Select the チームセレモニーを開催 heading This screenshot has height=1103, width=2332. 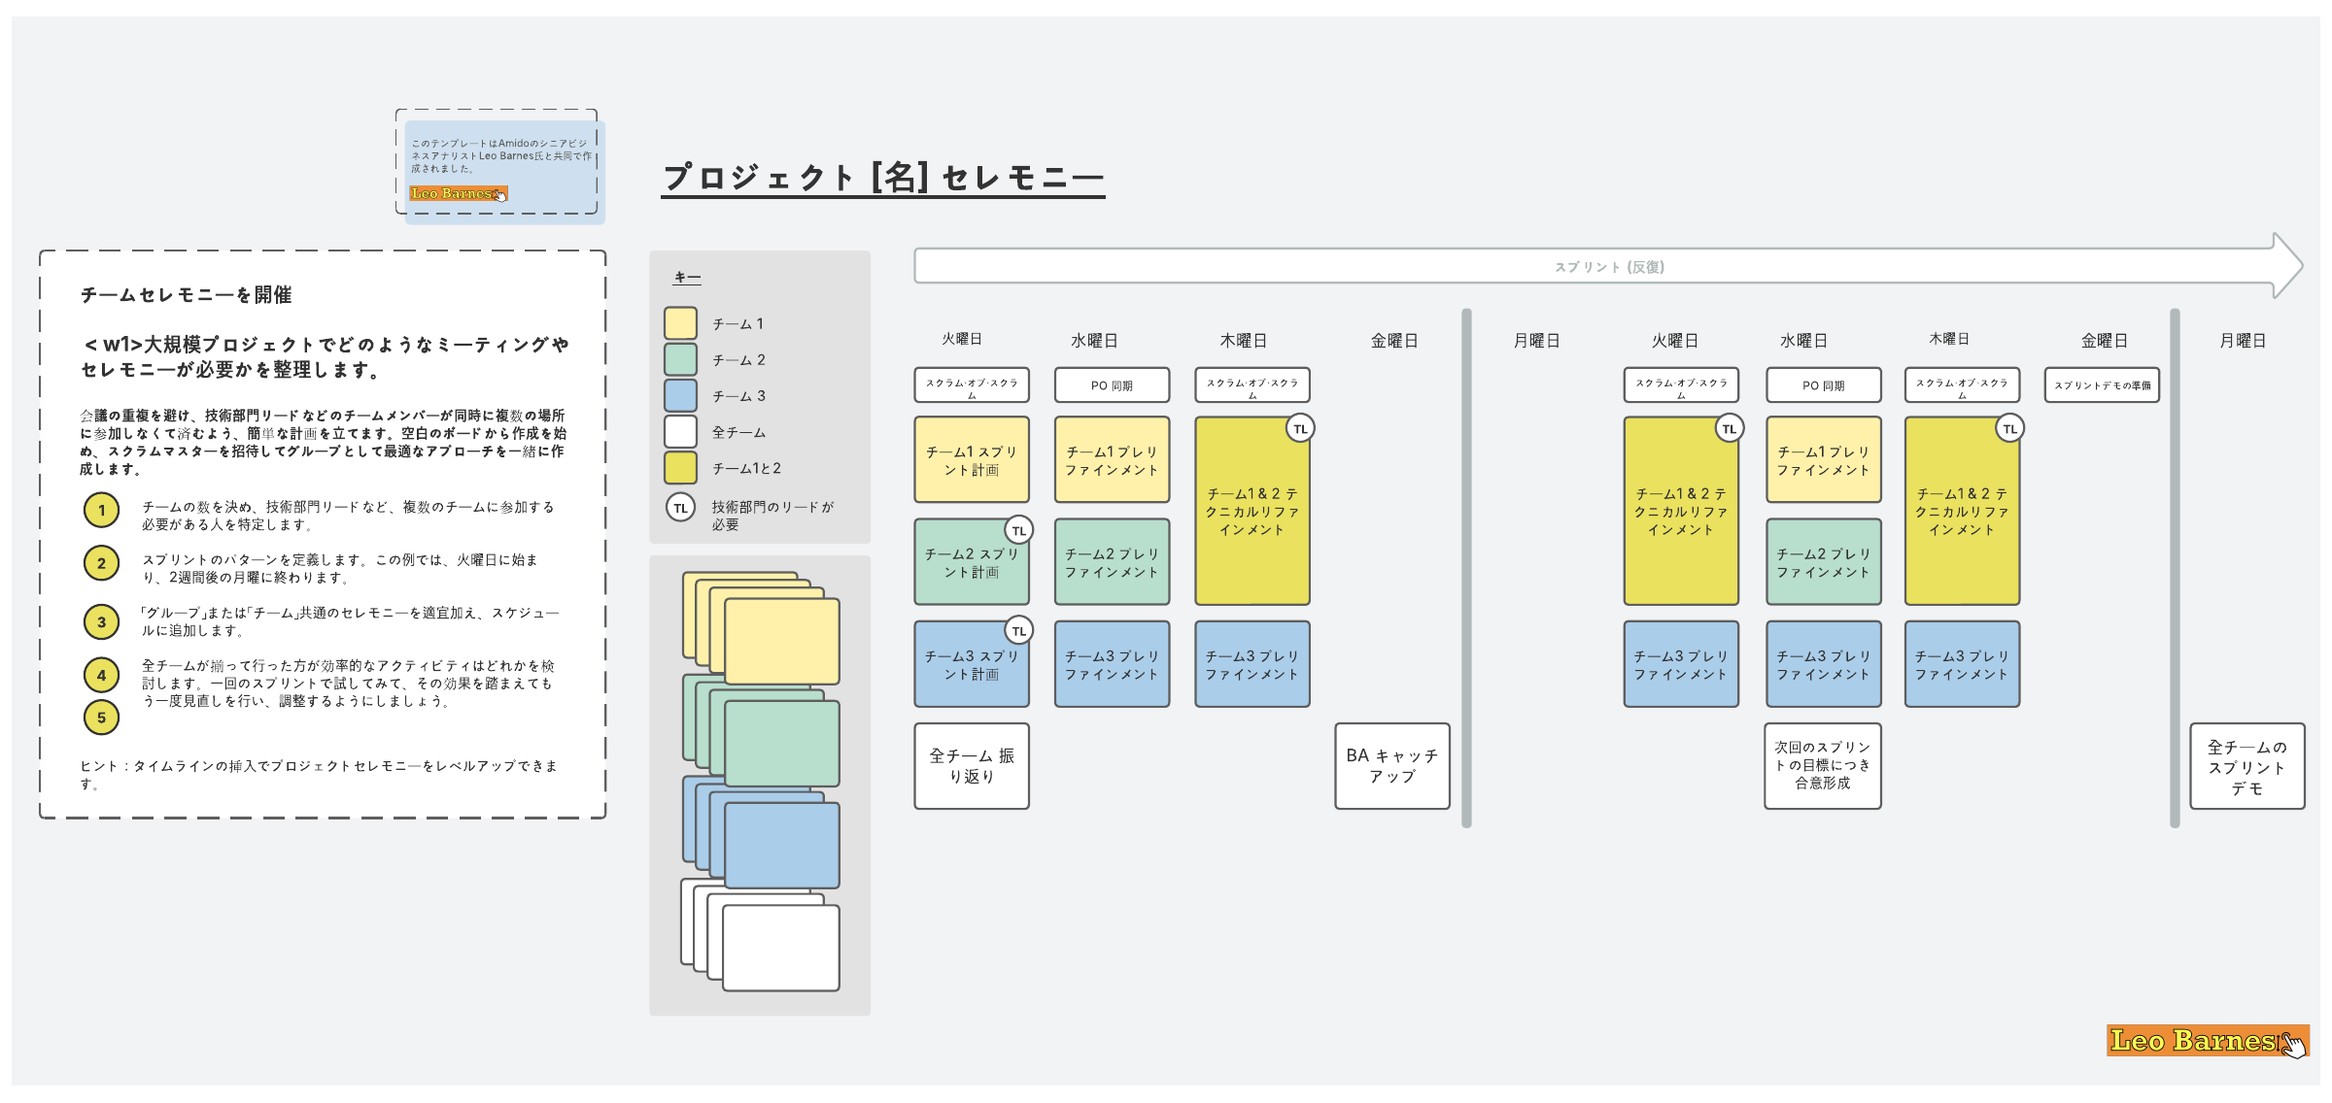[186, 294]
